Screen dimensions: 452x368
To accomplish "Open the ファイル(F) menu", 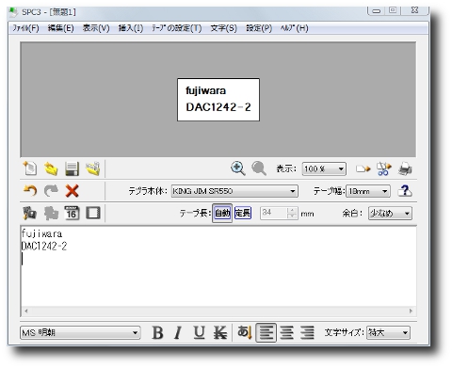I will 25,28.
